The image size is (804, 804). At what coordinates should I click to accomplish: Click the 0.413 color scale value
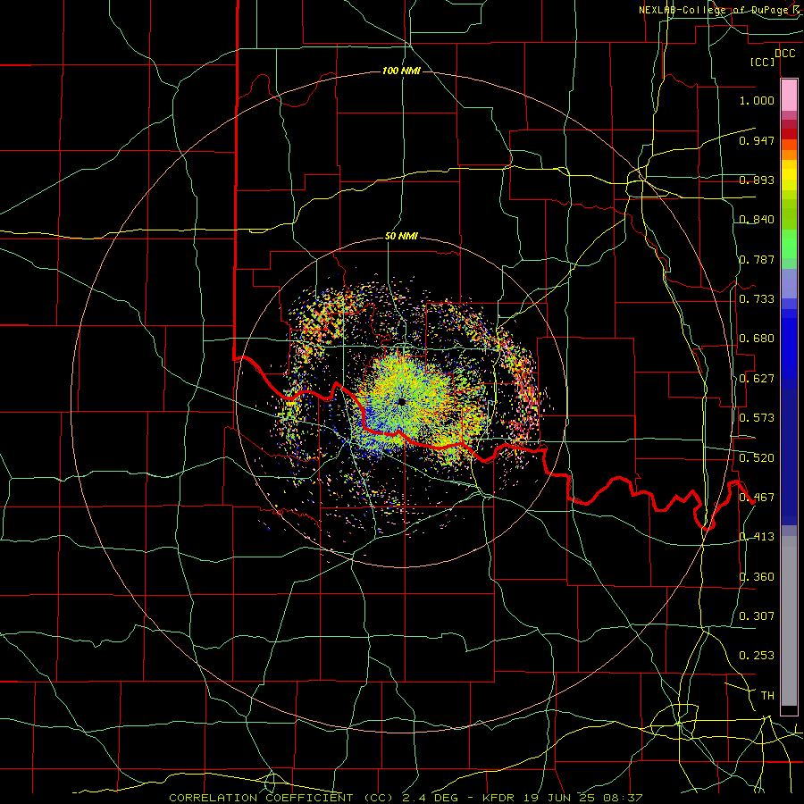(x=757, y=537)
